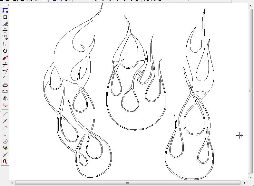
Task: Activate the eraser delete tool
Action: coord(5,24)
